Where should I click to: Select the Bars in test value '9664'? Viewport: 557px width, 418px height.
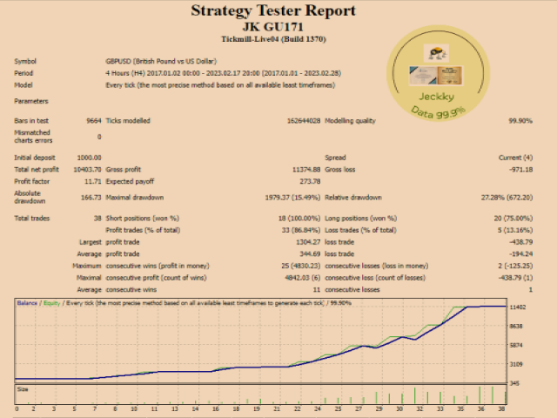point(94,121)
